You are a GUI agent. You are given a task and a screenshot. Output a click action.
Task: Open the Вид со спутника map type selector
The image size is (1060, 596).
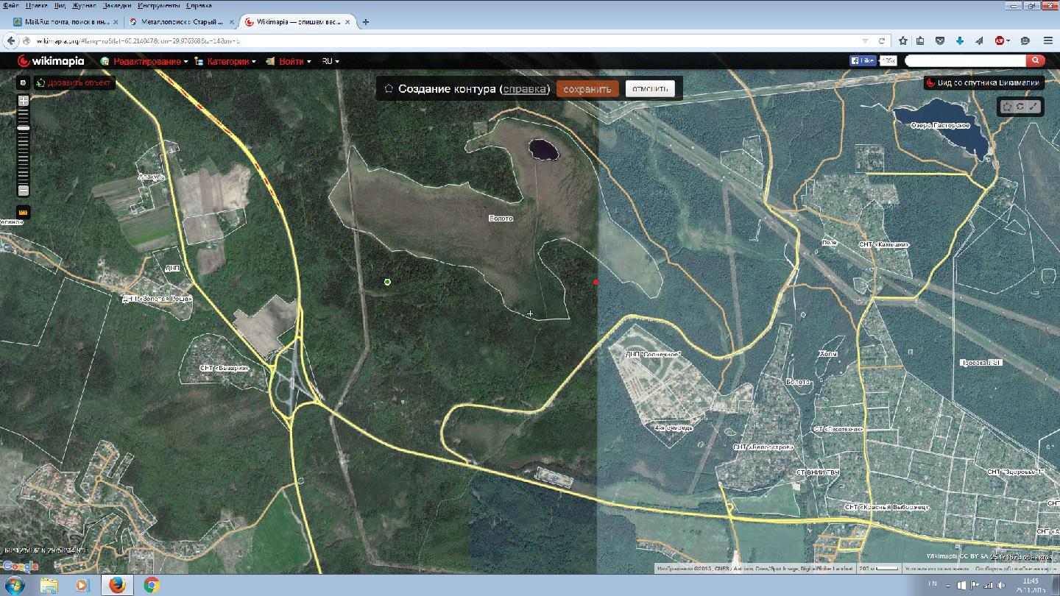pos(983,83)
